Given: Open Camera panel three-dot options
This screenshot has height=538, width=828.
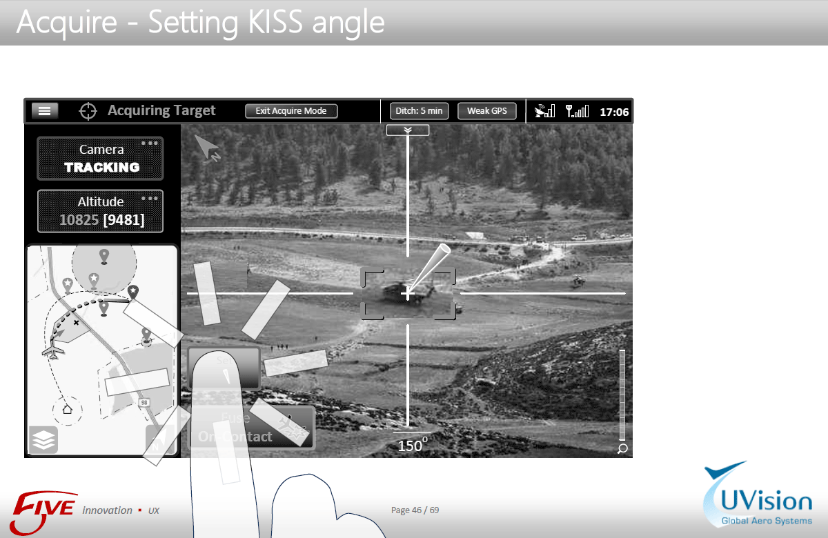Looking at the screenshot, I should [x=150, y=143].
